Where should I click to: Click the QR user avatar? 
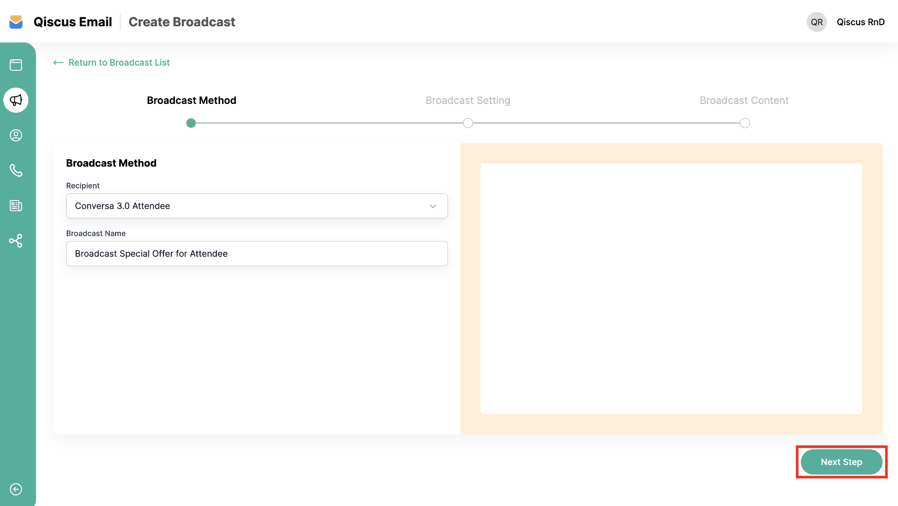coord(817,22)
